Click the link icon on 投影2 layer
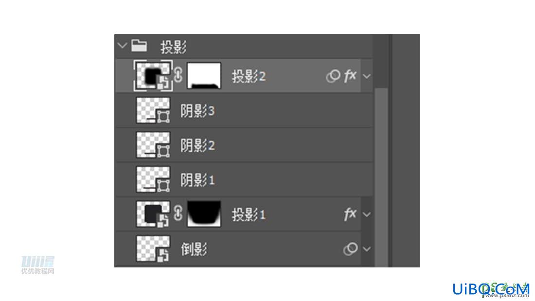This screenshot has width=535, height=301. pyautogui.click(x=178, y=75)
